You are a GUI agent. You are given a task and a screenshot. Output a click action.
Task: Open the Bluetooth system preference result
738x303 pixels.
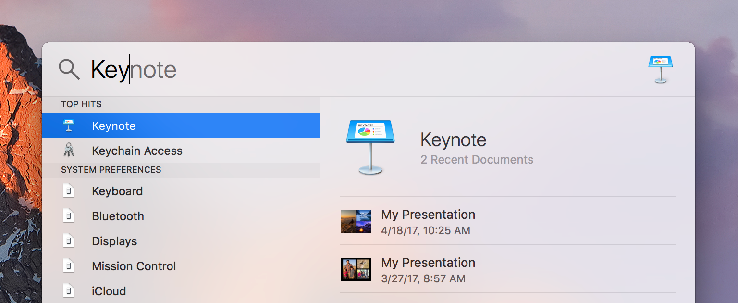[118, 216]
